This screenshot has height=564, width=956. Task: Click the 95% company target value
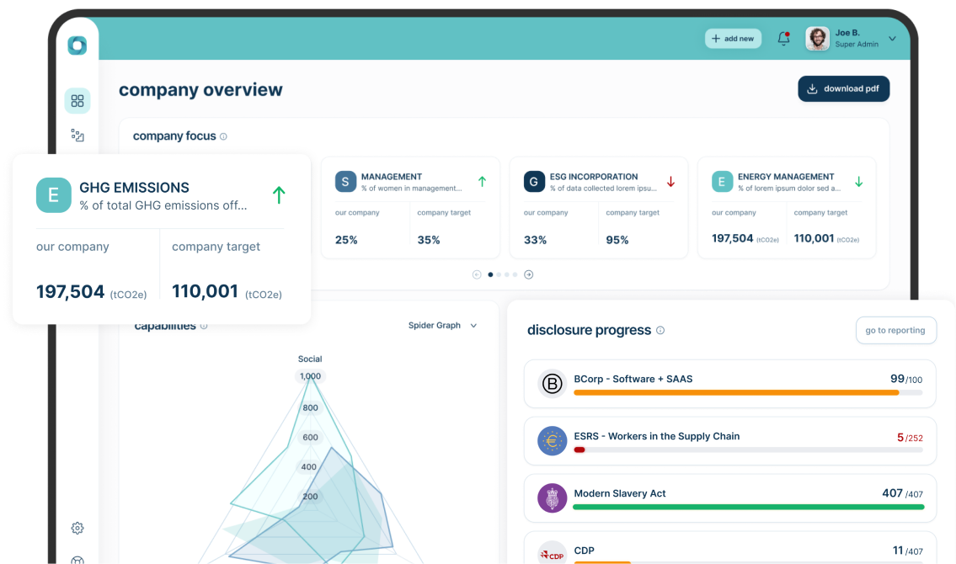[x=617, y=240]
